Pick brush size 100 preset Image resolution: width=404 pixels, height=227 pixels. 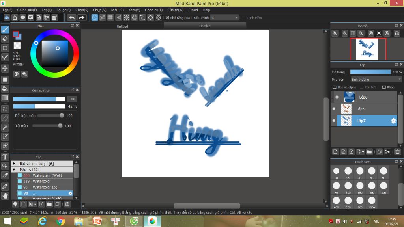(348, 188)
